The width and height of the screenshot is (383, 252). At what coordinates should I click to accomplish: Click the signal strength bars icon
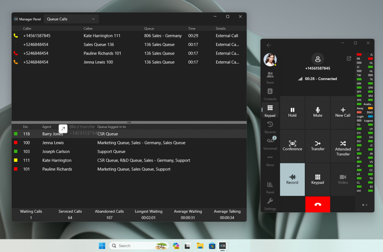click(300, 79)
